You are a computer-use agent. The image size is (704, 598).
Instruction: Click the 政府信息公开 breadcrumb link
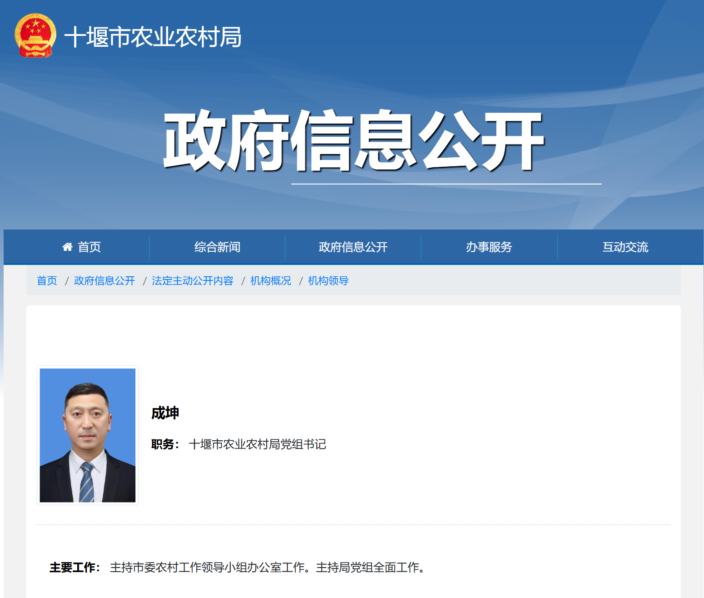click(x=104, y=281)
